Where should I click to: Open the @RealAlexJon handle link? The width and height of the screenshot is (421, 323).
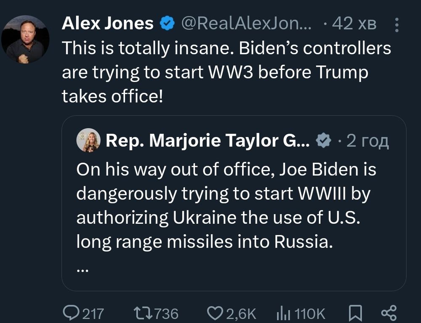pos(246,24)
